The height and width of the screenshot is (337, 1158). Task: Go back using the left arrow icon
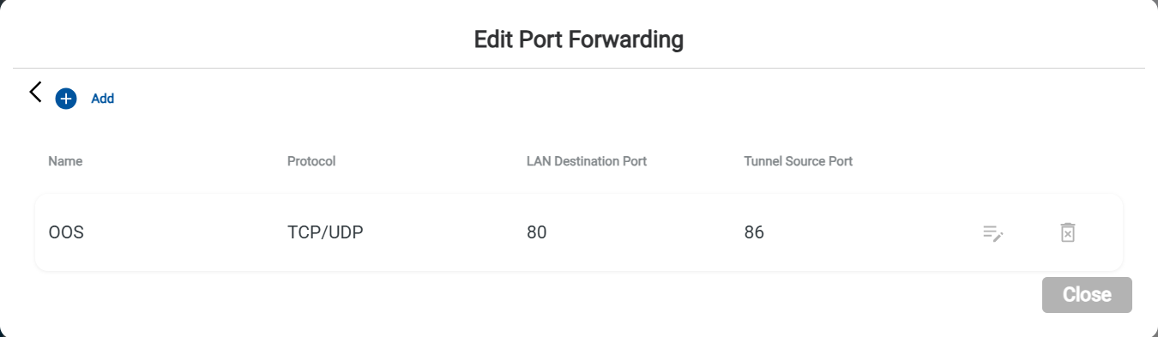point(35,93)
